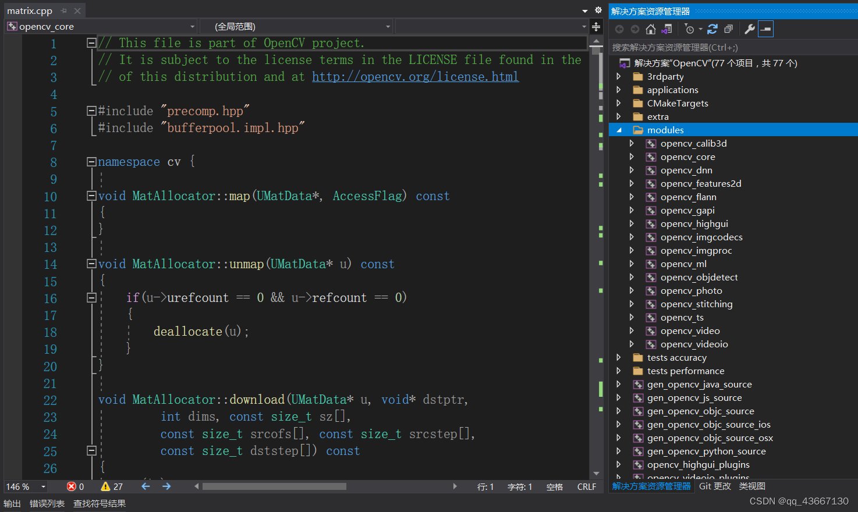Click the horizontal scrollbar thumb in editor
858x512 pixels.
coord(274,486)
